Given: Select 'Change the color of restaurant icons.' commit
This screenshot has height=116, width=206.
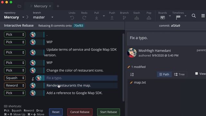Looking at the screenshot, I should 75,70.
